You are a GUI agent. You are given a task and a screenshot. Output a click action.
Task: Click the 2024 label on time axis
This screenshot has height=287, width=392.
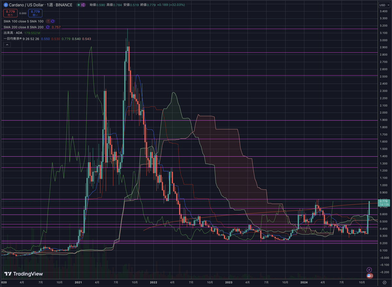point(304,282)
